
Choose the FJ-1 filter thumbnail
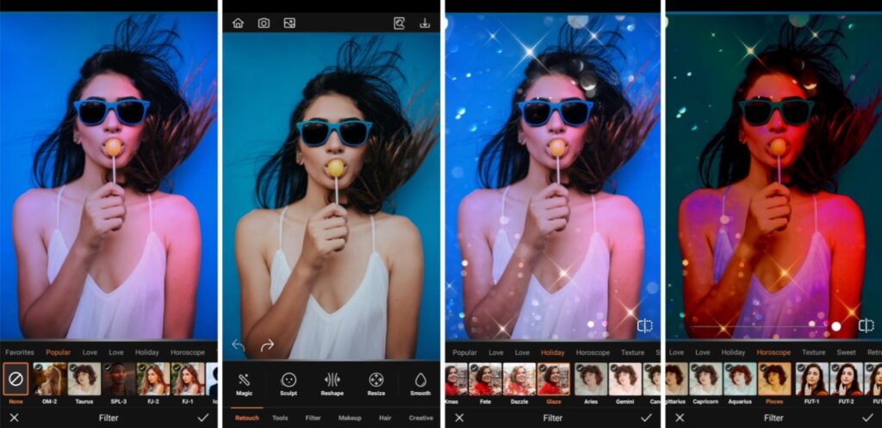[188, 379]
